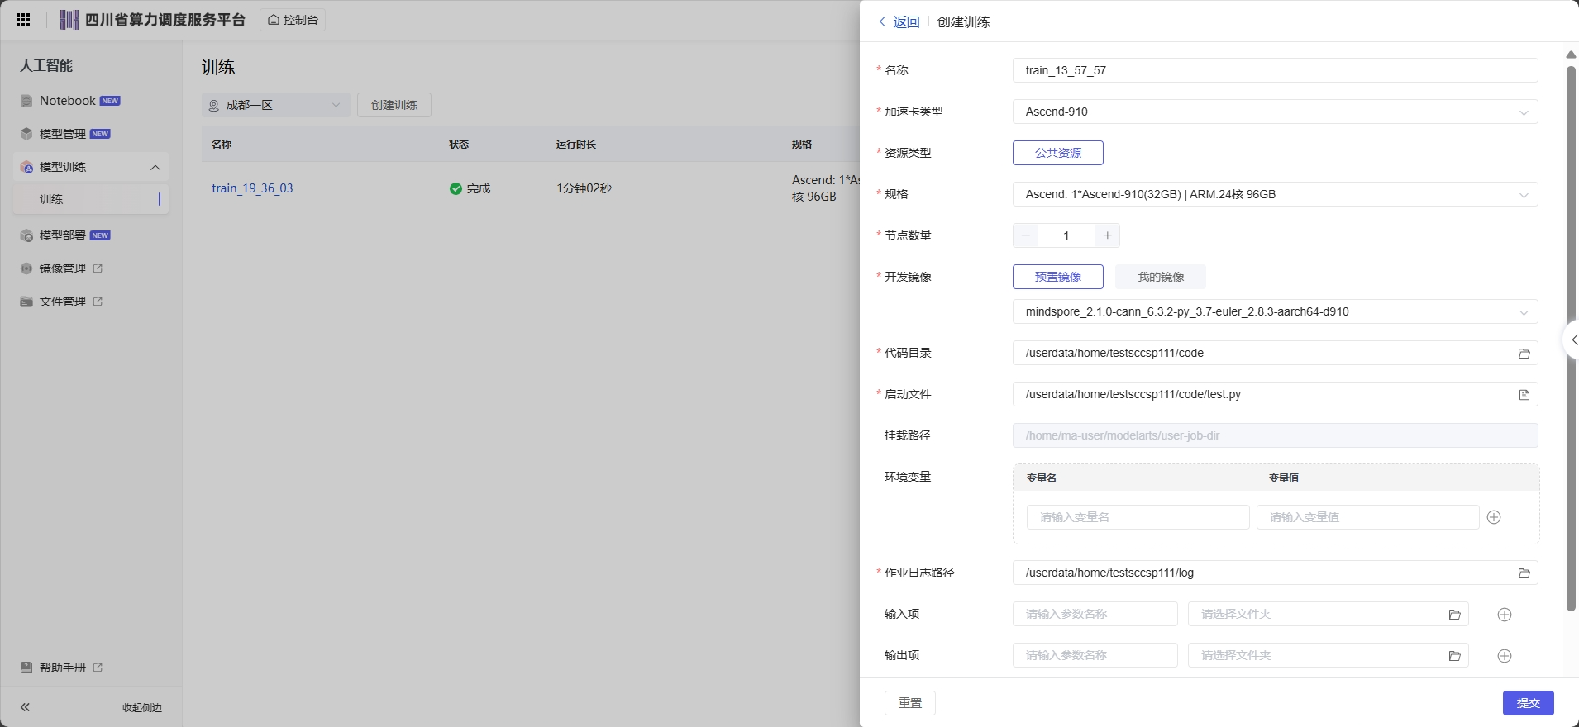Image resolution: width=1579 pixels, height=727 pixels.
Task: Open external link icon next to 帮助手册
Action: (x=98, y=668)
